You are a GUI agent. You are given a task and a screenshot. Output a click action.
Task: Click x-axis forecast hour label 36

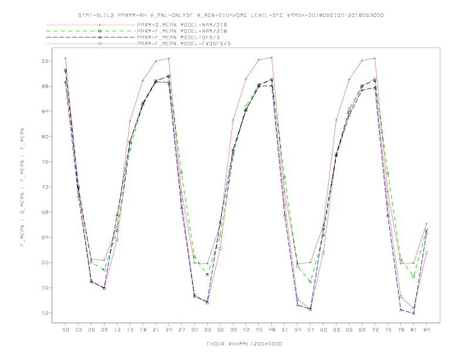[220, 330]
